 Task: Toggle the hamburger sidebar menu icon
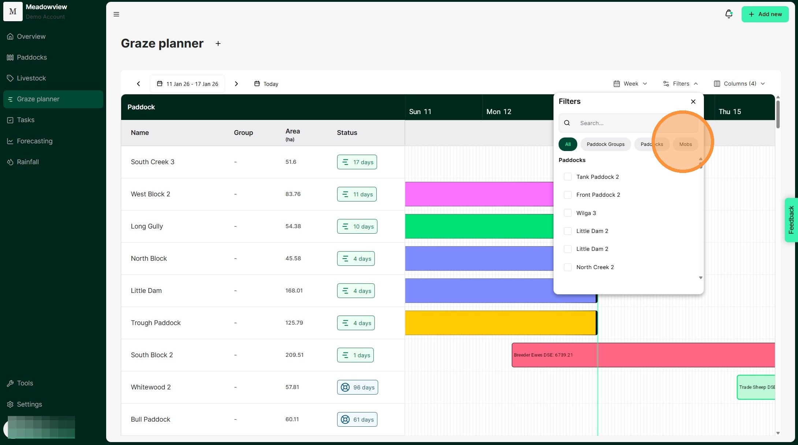[116, 14]
